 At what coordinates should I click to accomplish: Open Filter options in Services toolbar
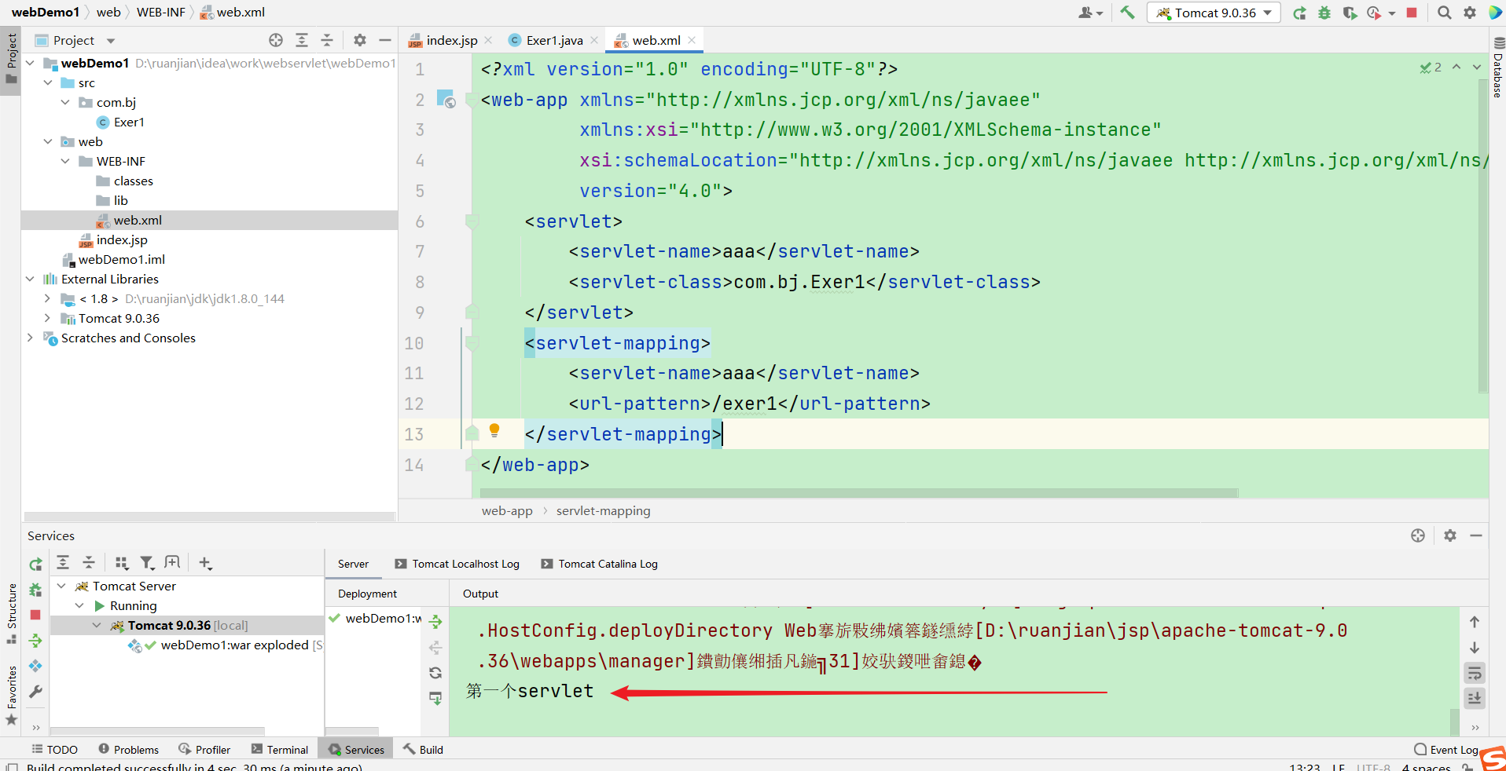pos(147,563)
